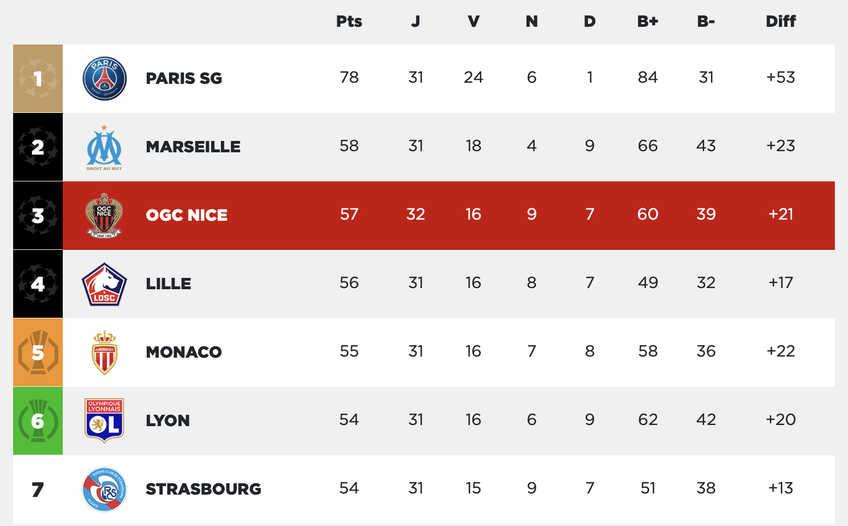Open the STRASBOURG team link
This screenshot has width=848, height=526.
[203, 489]
